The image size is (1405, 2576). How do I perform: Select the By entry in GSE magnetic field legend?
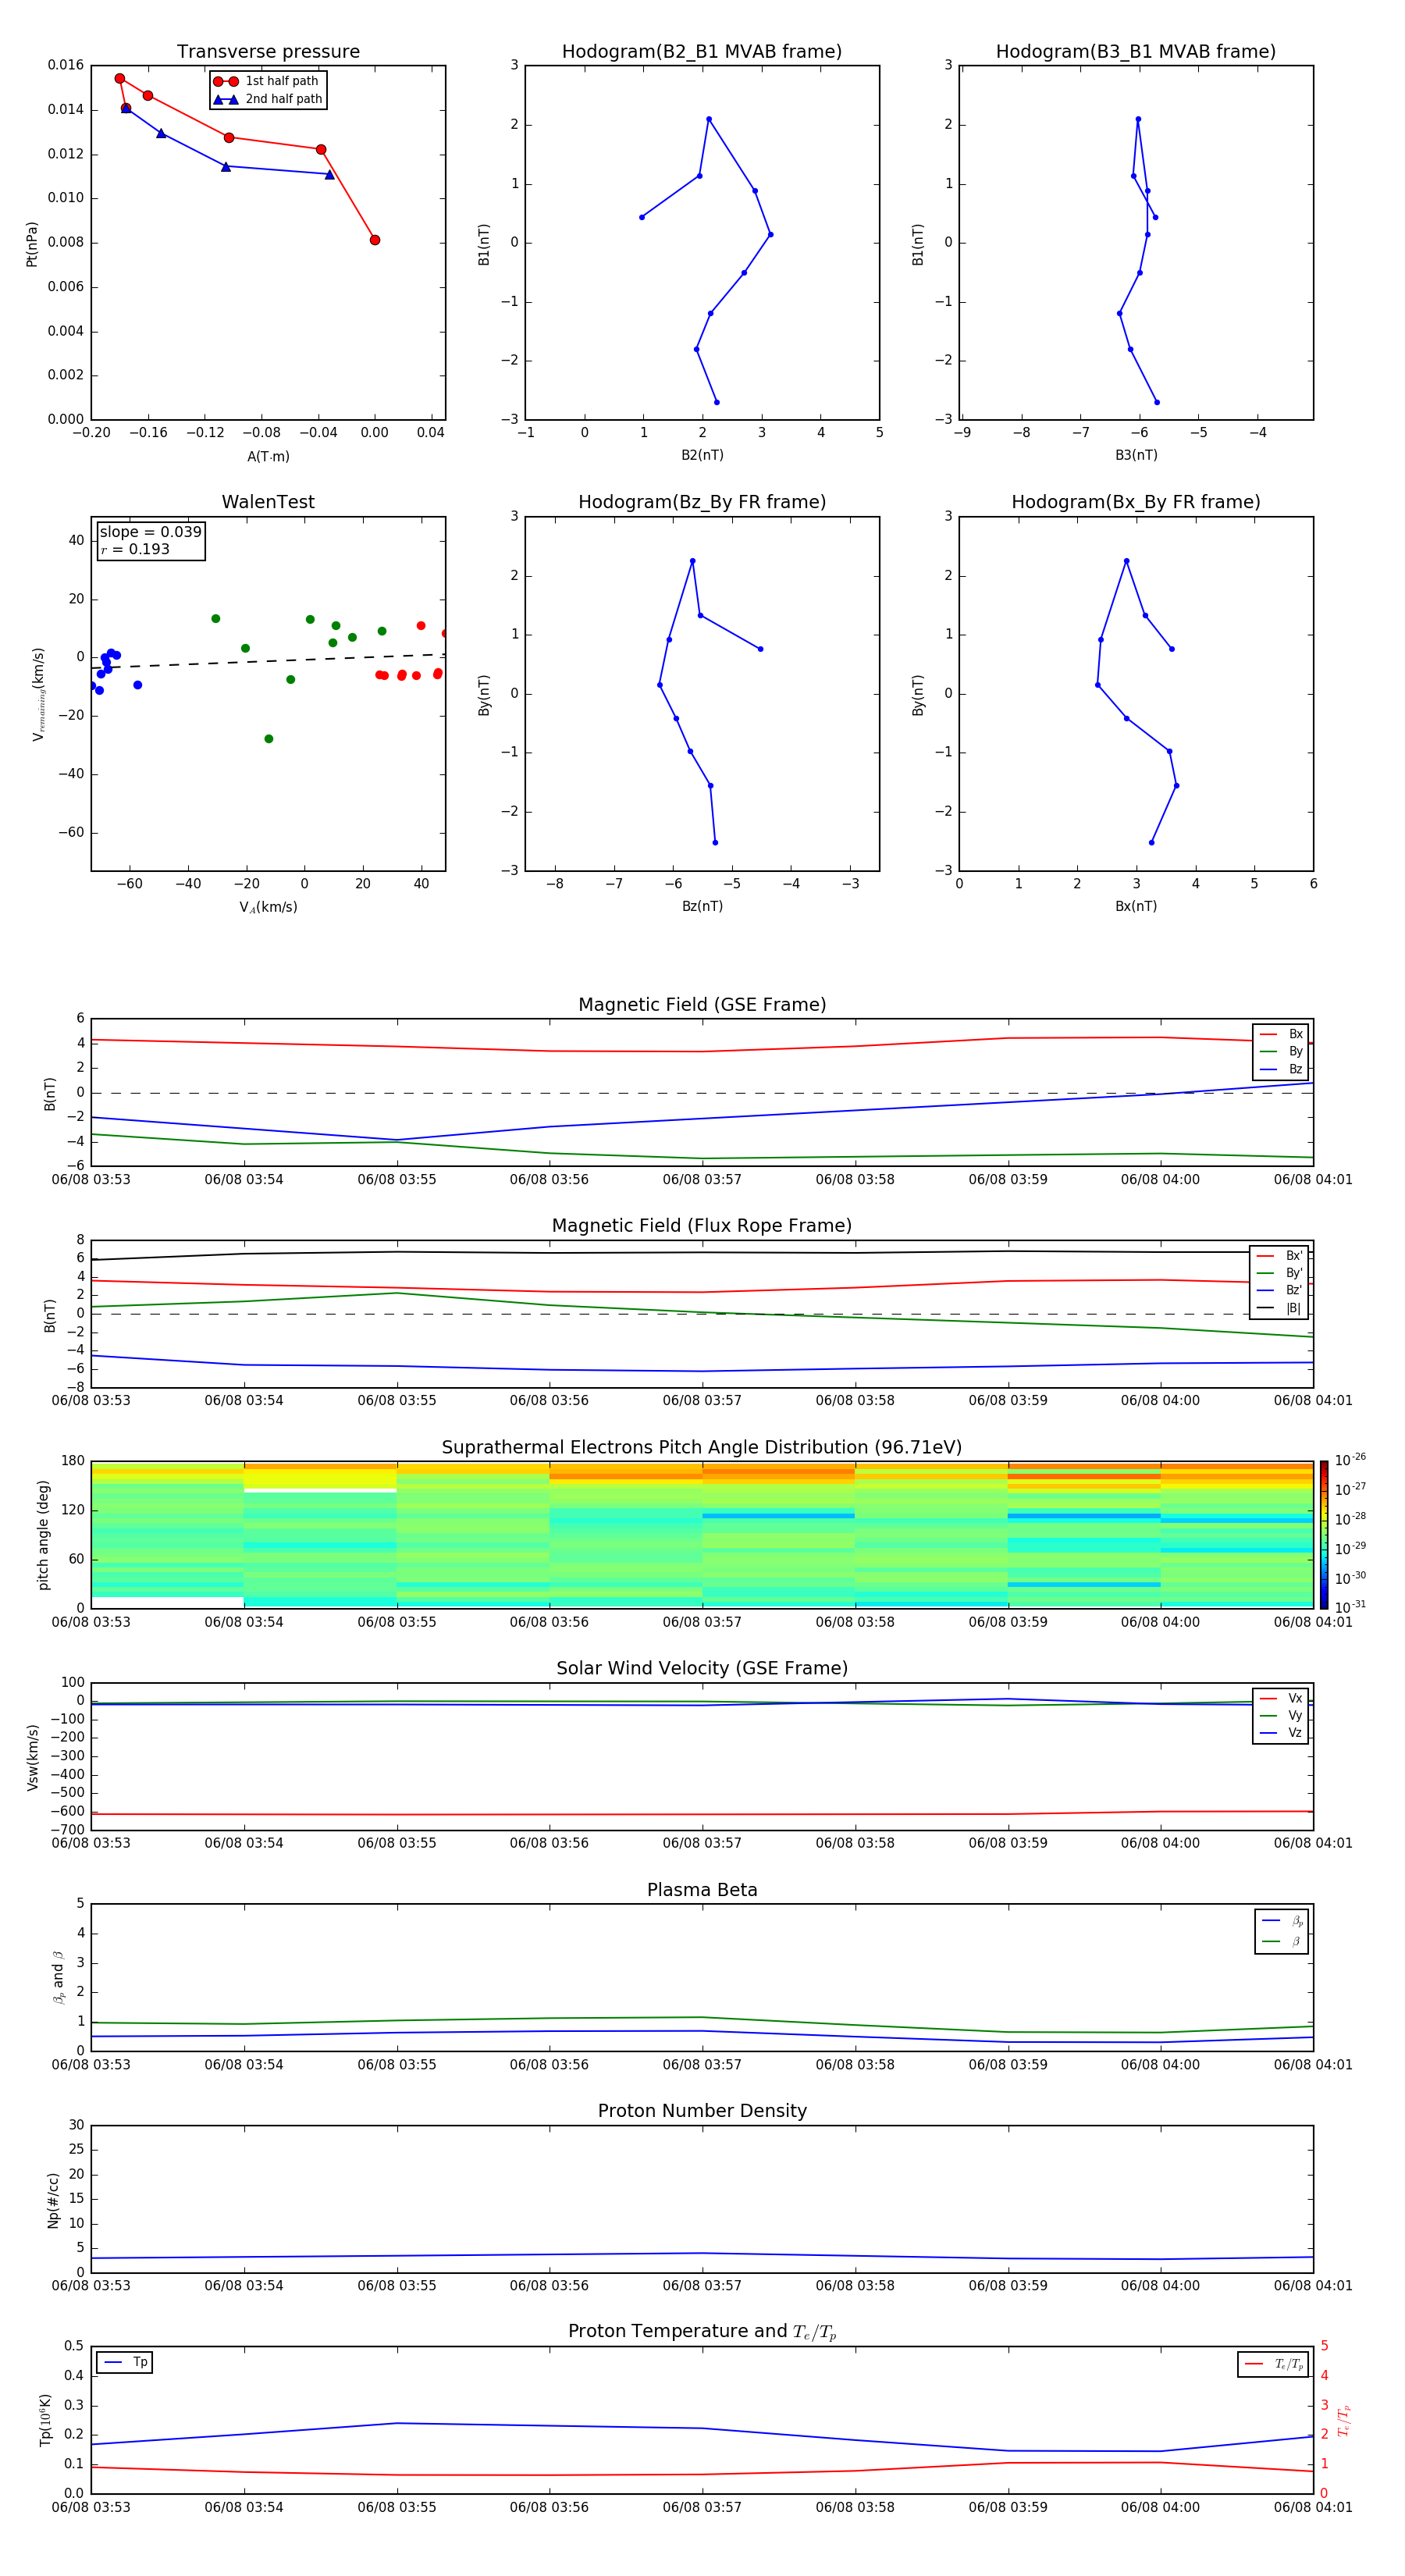[x=1281, y=1052]
